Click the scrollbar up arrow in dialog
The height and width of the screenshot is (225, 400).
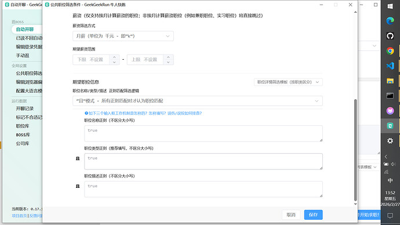pos(355,12)
